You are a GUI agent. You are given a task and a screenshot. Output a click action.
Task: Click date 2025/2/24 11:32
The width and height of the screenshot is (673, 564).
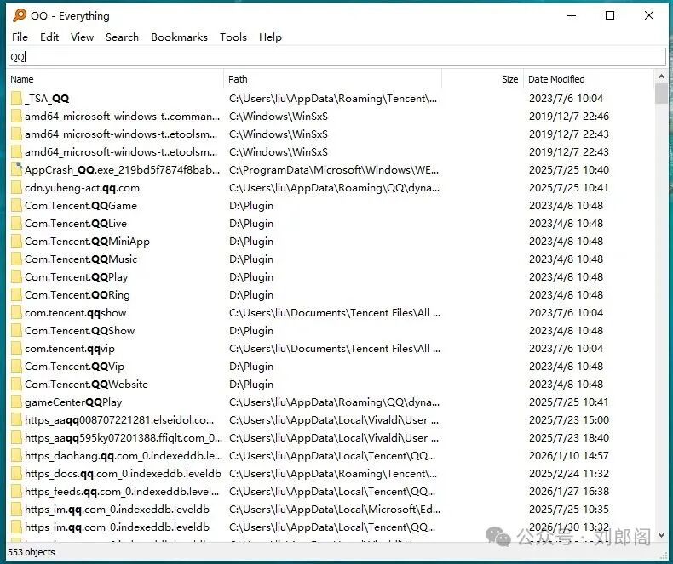[x=569, y=474]
